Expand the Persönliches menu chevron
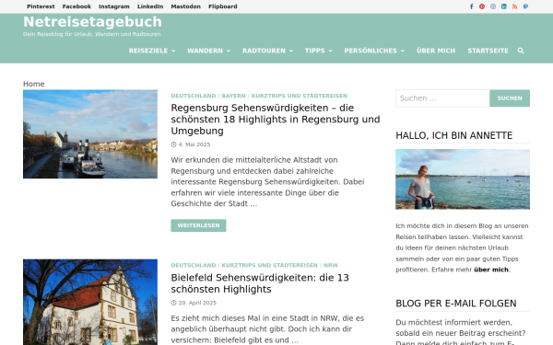The height and width of the screenshot is (345, 553). [403, 51]
